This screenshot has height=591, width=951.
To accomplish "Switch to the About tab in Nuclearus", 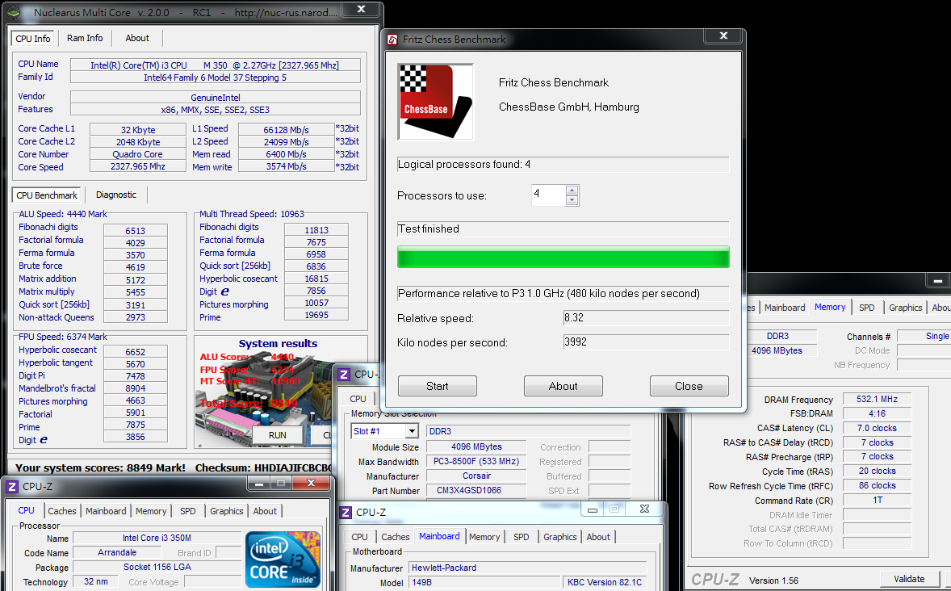I will click(x=137, y=38).
